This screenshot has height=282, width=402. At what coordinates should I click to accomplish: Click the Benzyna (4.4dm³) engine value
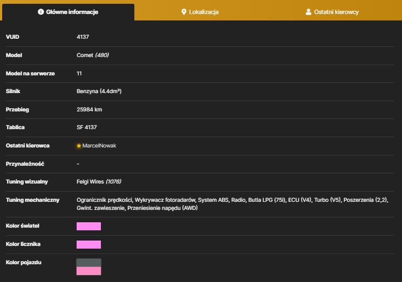[x=99, y=91]
